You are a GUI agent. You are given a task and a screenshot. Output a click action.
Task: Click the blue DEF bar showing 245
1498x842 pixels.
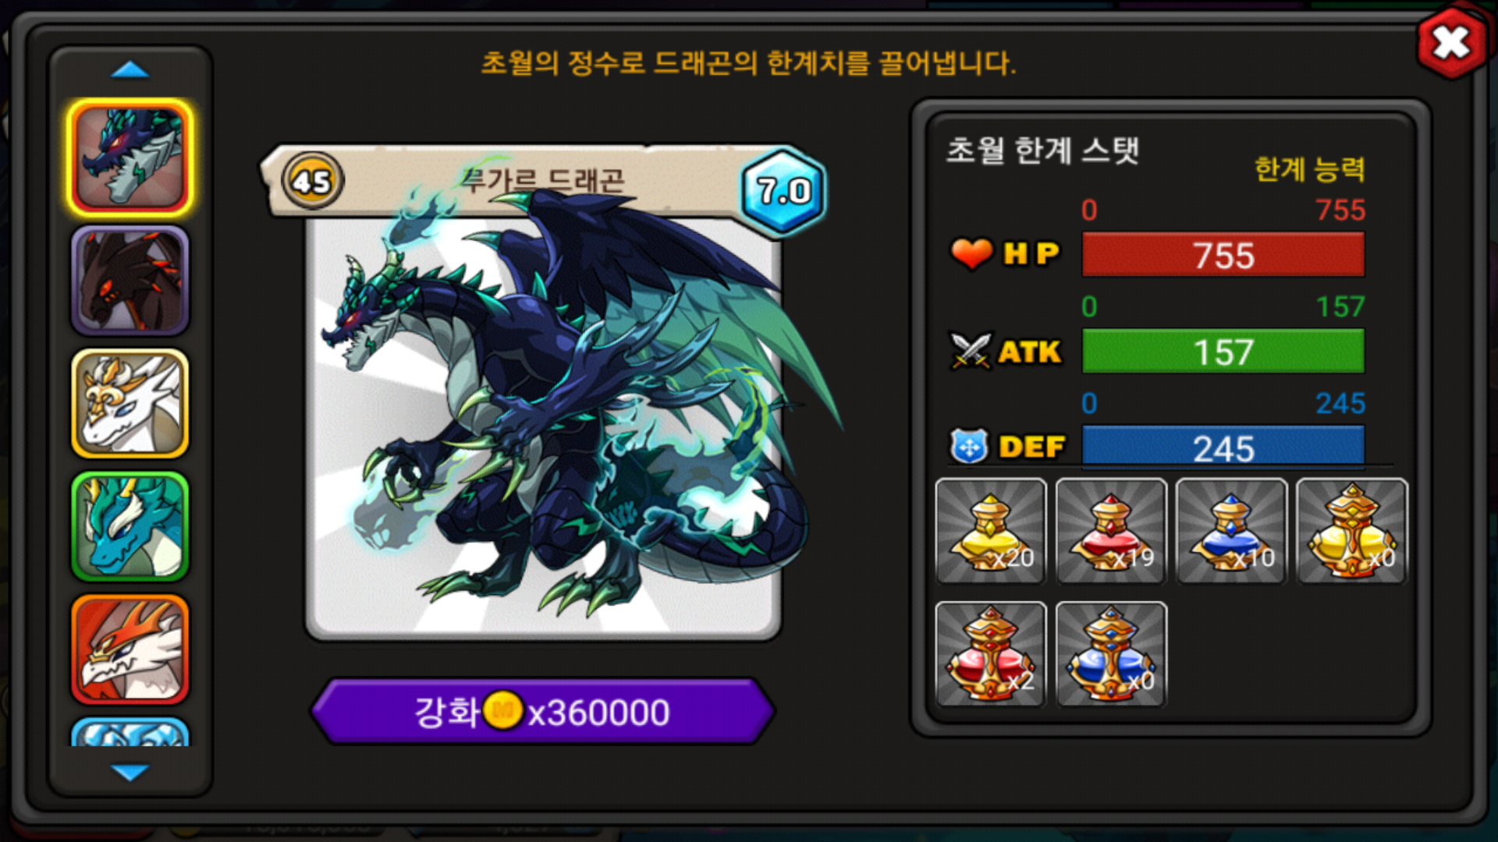[x=1223, y=447]
